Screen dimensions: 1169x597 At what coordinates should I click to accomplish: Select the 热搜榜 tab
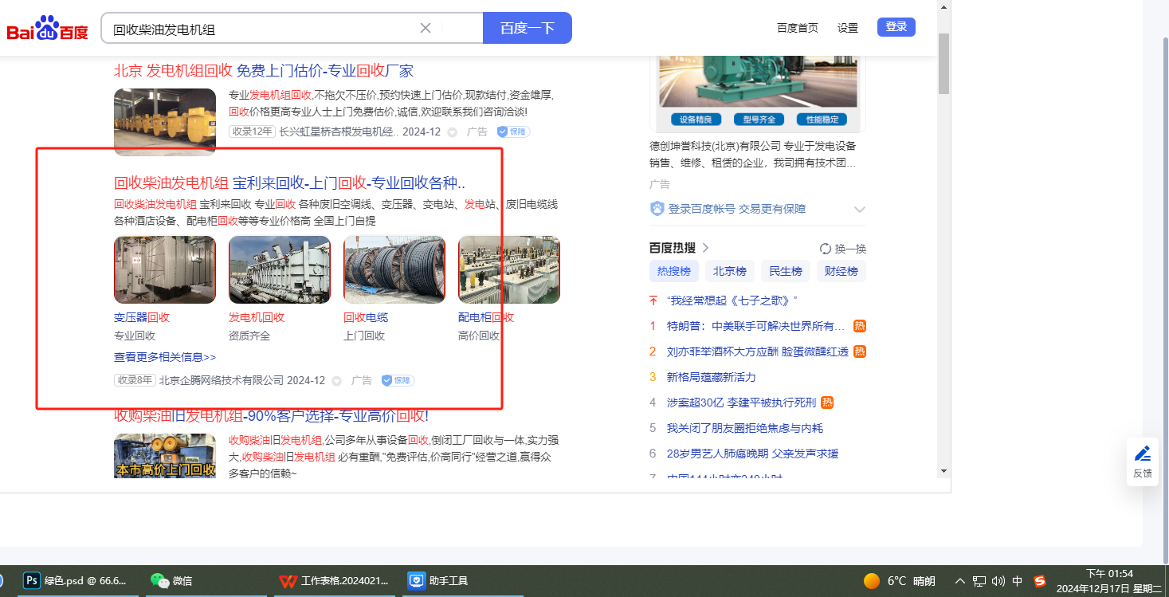tap(674, 271)
